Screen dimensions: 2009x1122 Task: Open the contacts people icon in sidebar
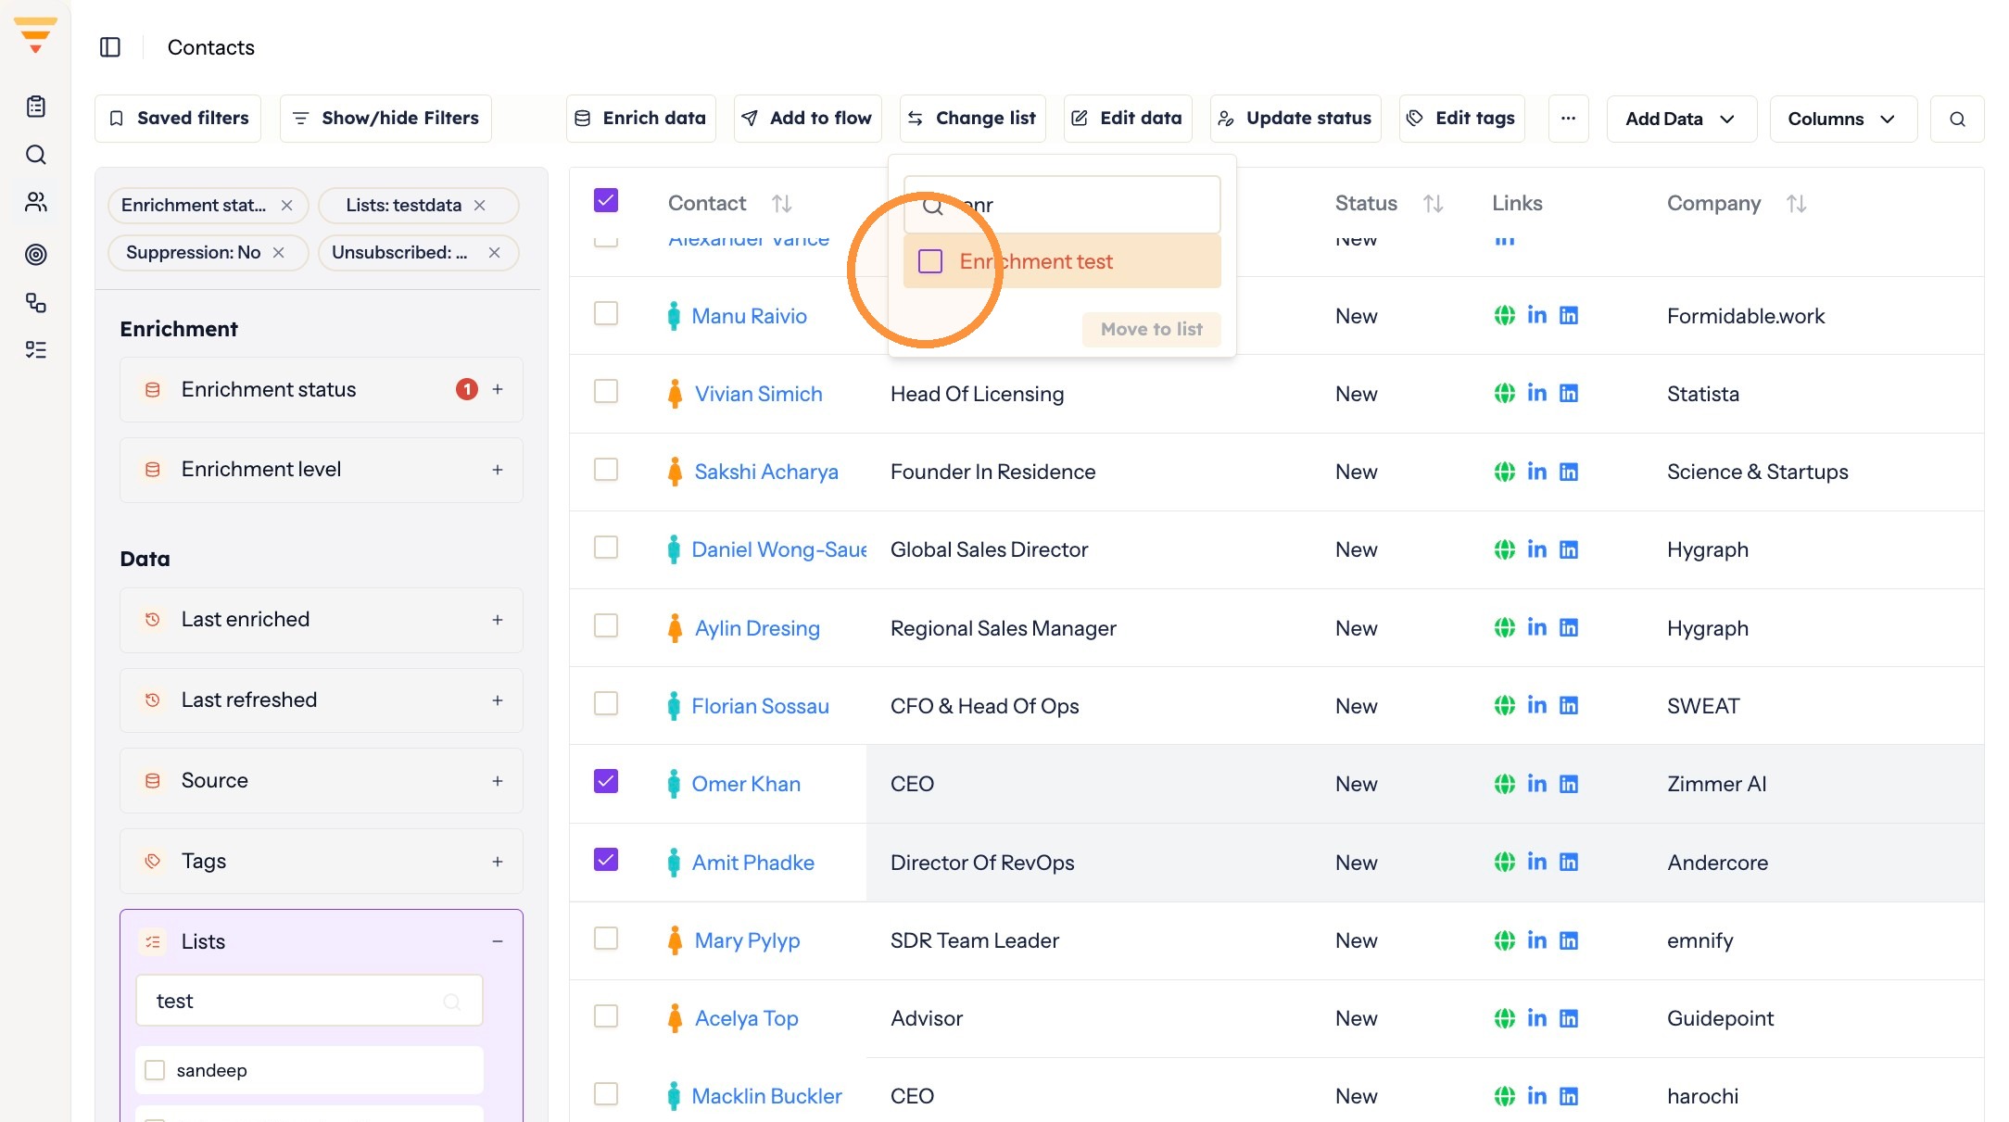36,202
